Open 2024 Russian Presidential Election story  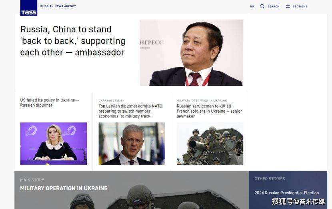click(x=287, y=193)
